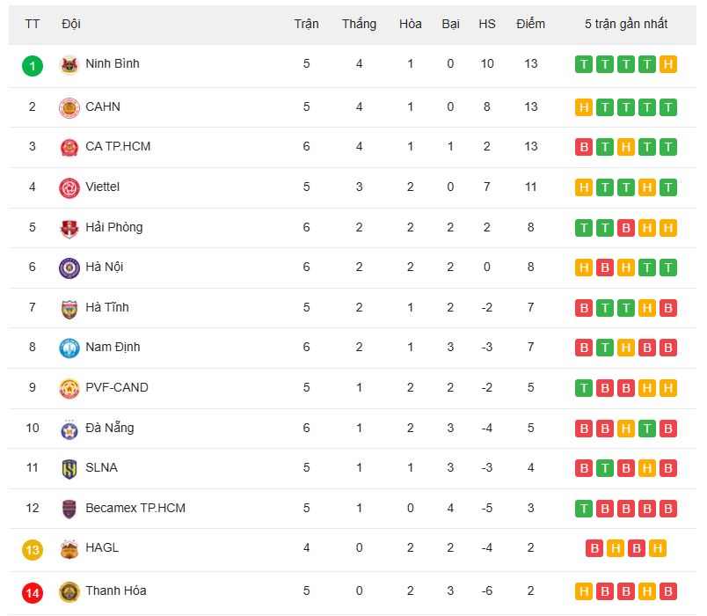
Task: Click the Thắng column header
Action: (359, 24)
